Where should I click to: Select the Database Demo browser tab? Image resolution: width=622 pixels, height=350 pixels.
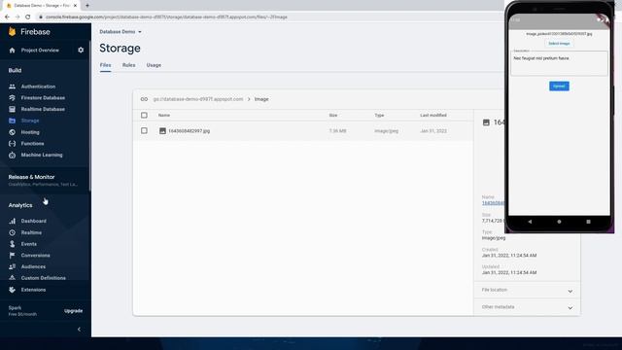coord(42,6)
